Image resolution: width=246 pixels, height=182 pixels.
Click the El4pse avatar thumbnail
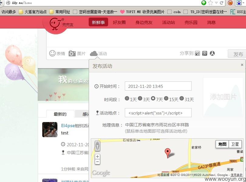pyautogui.click(x=50, y=130)
